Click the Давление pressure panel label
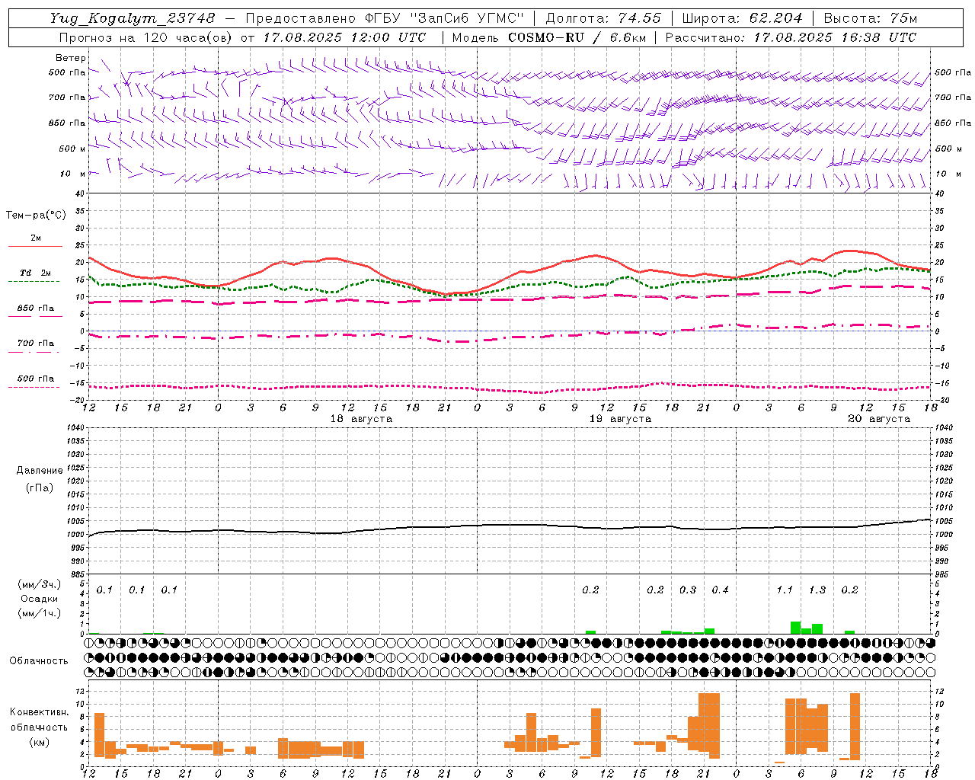This screenshot has height=780, width=975. pos(38,471)
